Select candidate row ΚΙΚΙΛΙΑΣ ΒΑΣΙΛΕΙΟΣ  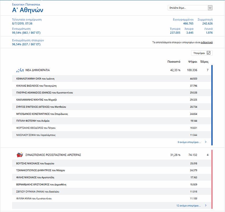112,86
